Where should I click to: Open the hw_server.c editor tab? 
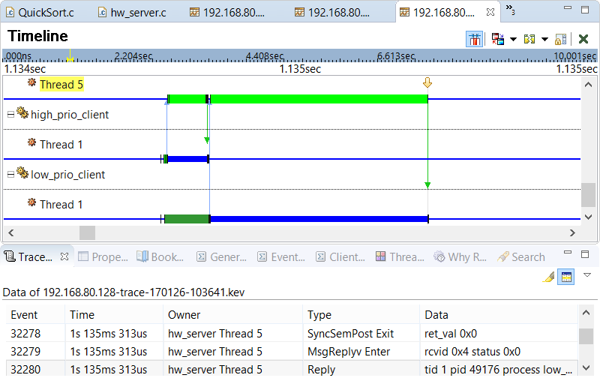pyautogui.click(x=141, y=12)
